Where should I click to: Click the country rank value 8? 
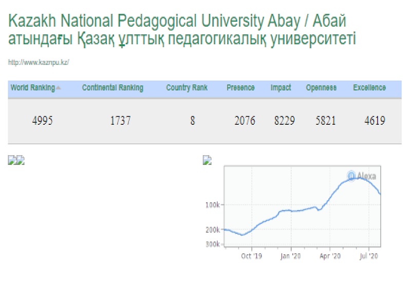pos(192,121)
